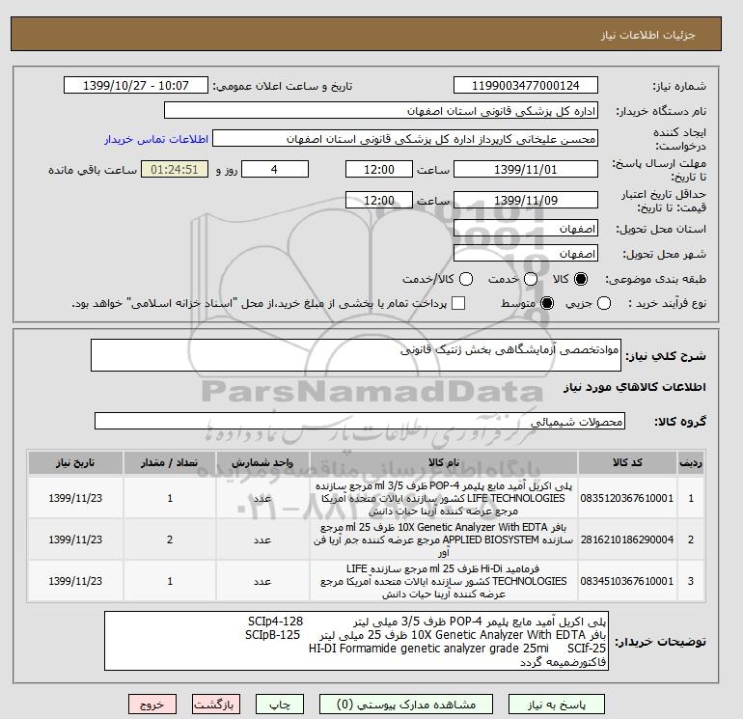Click goods group field محصولات شیمیائی

point(360,421)
